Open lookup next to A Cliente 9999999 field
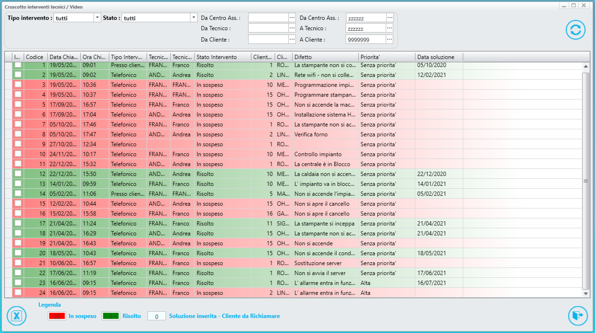Viewport: 595px width, 333px height. coord(389,40)
